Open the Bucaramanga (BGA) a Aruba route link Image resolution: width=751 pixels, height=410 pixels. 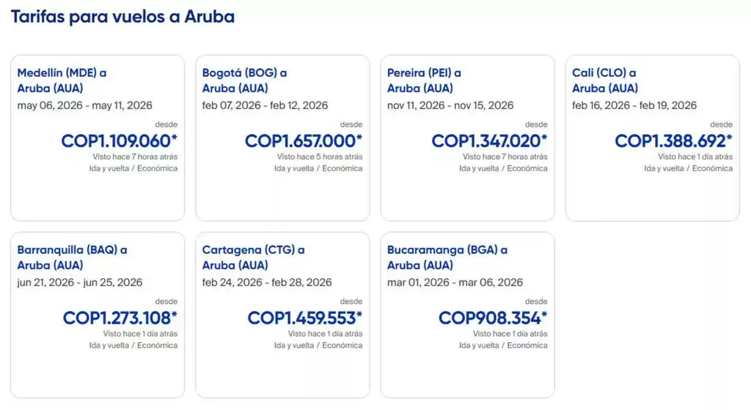[447, 257]
